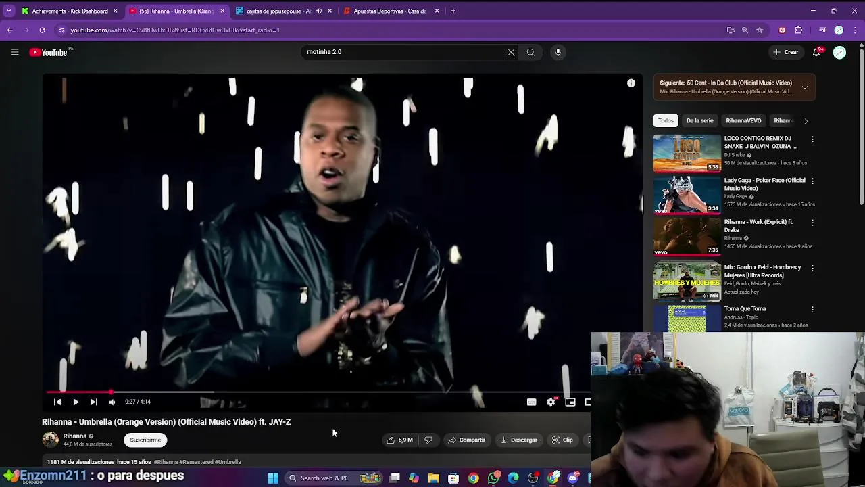Switch to miniplayer mode
The width and height of the screenshot is (865, 487).
570,402
